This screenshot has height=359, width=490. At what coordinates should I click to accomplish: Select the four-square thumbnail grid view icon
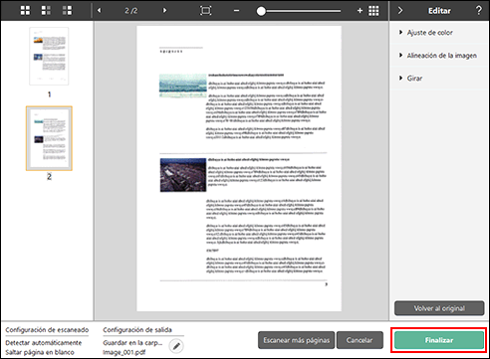click(25, 11)
